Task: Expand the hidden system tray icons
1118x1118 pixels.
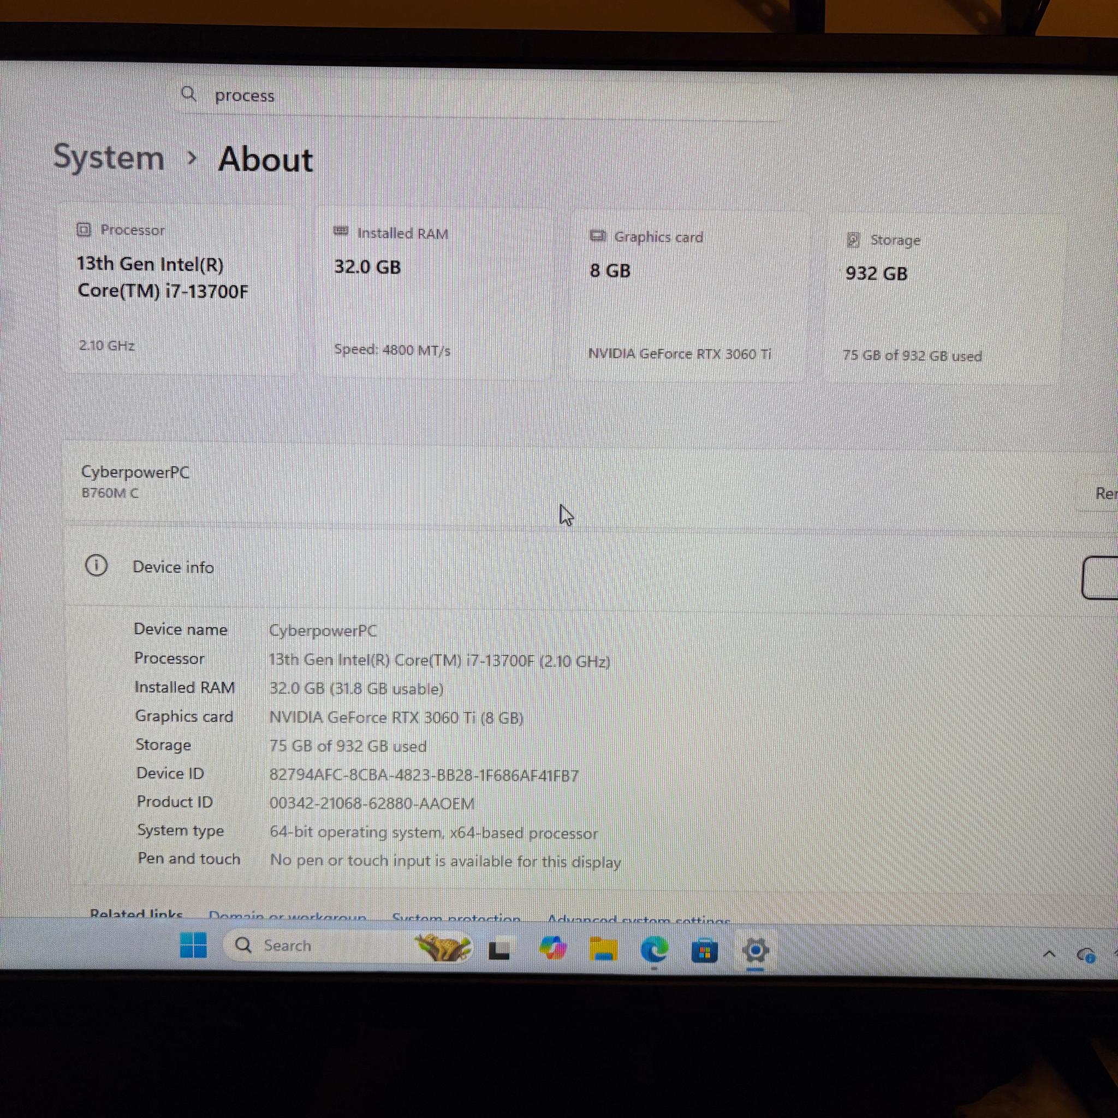Action: click(x=1049, y=954)
